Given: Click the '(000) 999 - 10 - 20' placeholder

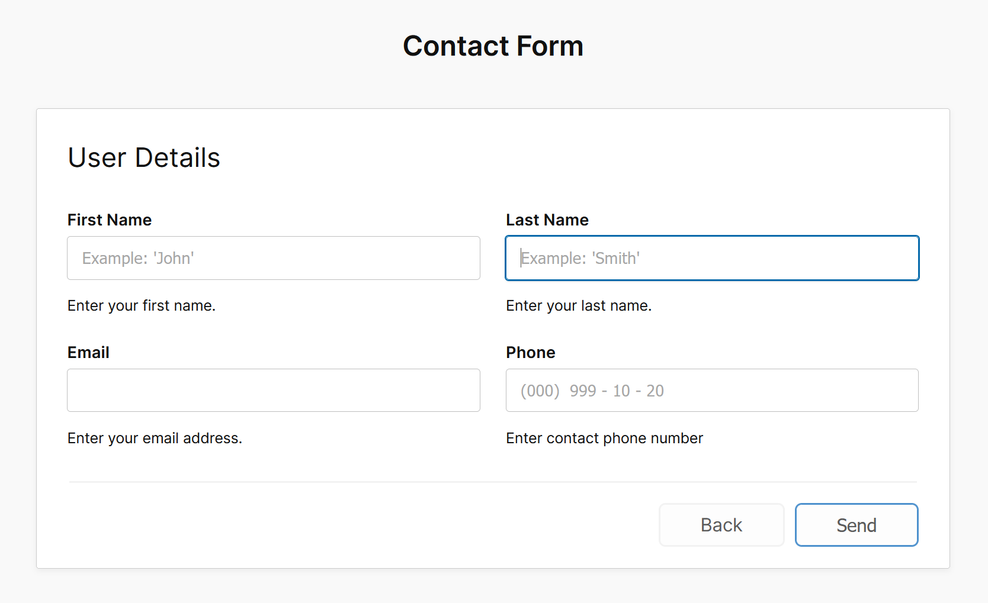Looking at the screenshot, I should (592, 391).
